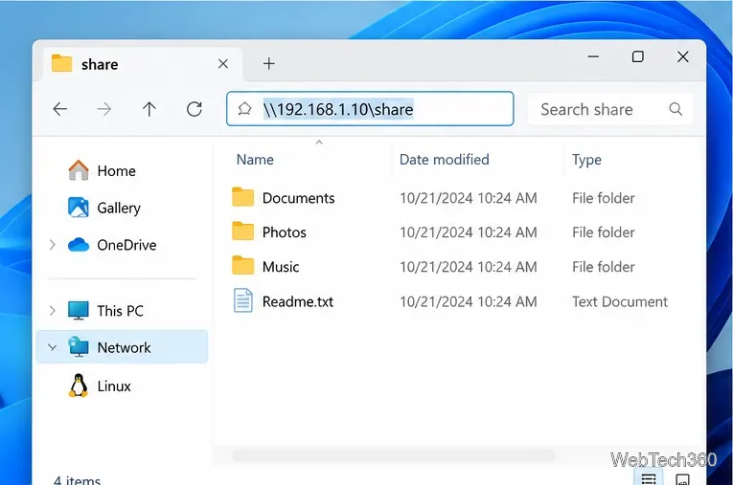733x485 pixels.
Task: Select the Photos folder name
Action: coord(285,232)
